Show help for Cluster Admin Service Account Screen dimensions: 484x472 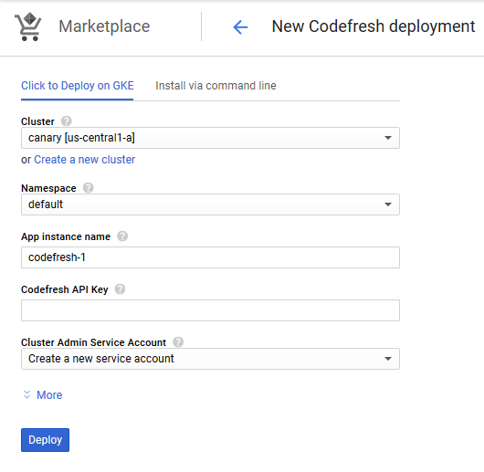[178, 342]
